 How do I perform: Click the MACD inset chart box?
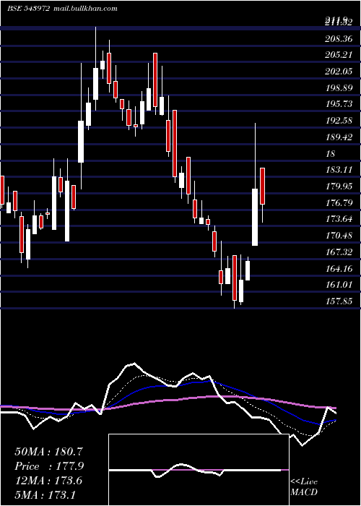[199, 470]
